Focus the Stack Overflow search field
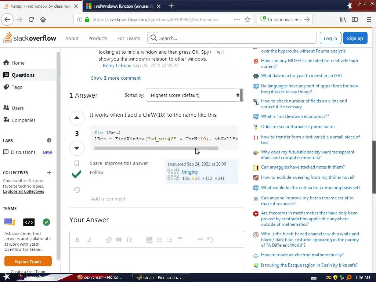The width and height of the screenshot is (376, 282). 232,38
